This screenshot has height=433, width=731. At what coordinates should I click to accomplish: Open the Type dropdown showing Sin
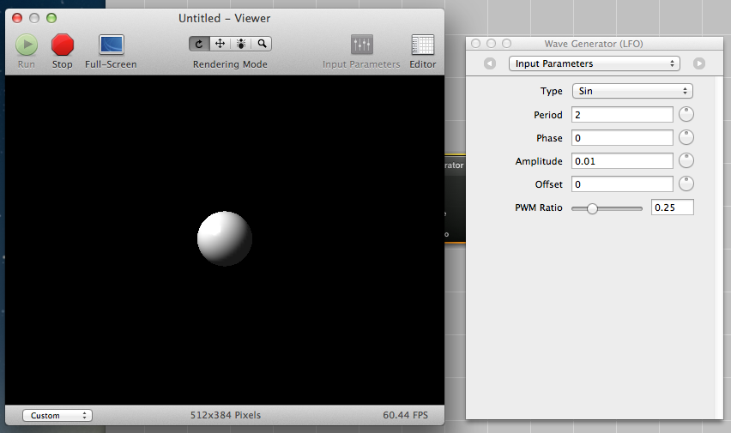pos(632,91)
